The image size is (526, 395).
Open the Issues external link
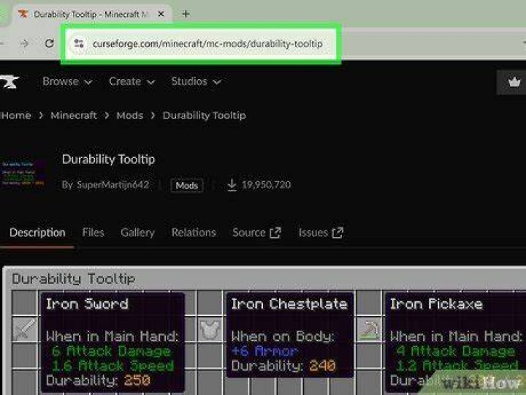[x=321, y=233]
